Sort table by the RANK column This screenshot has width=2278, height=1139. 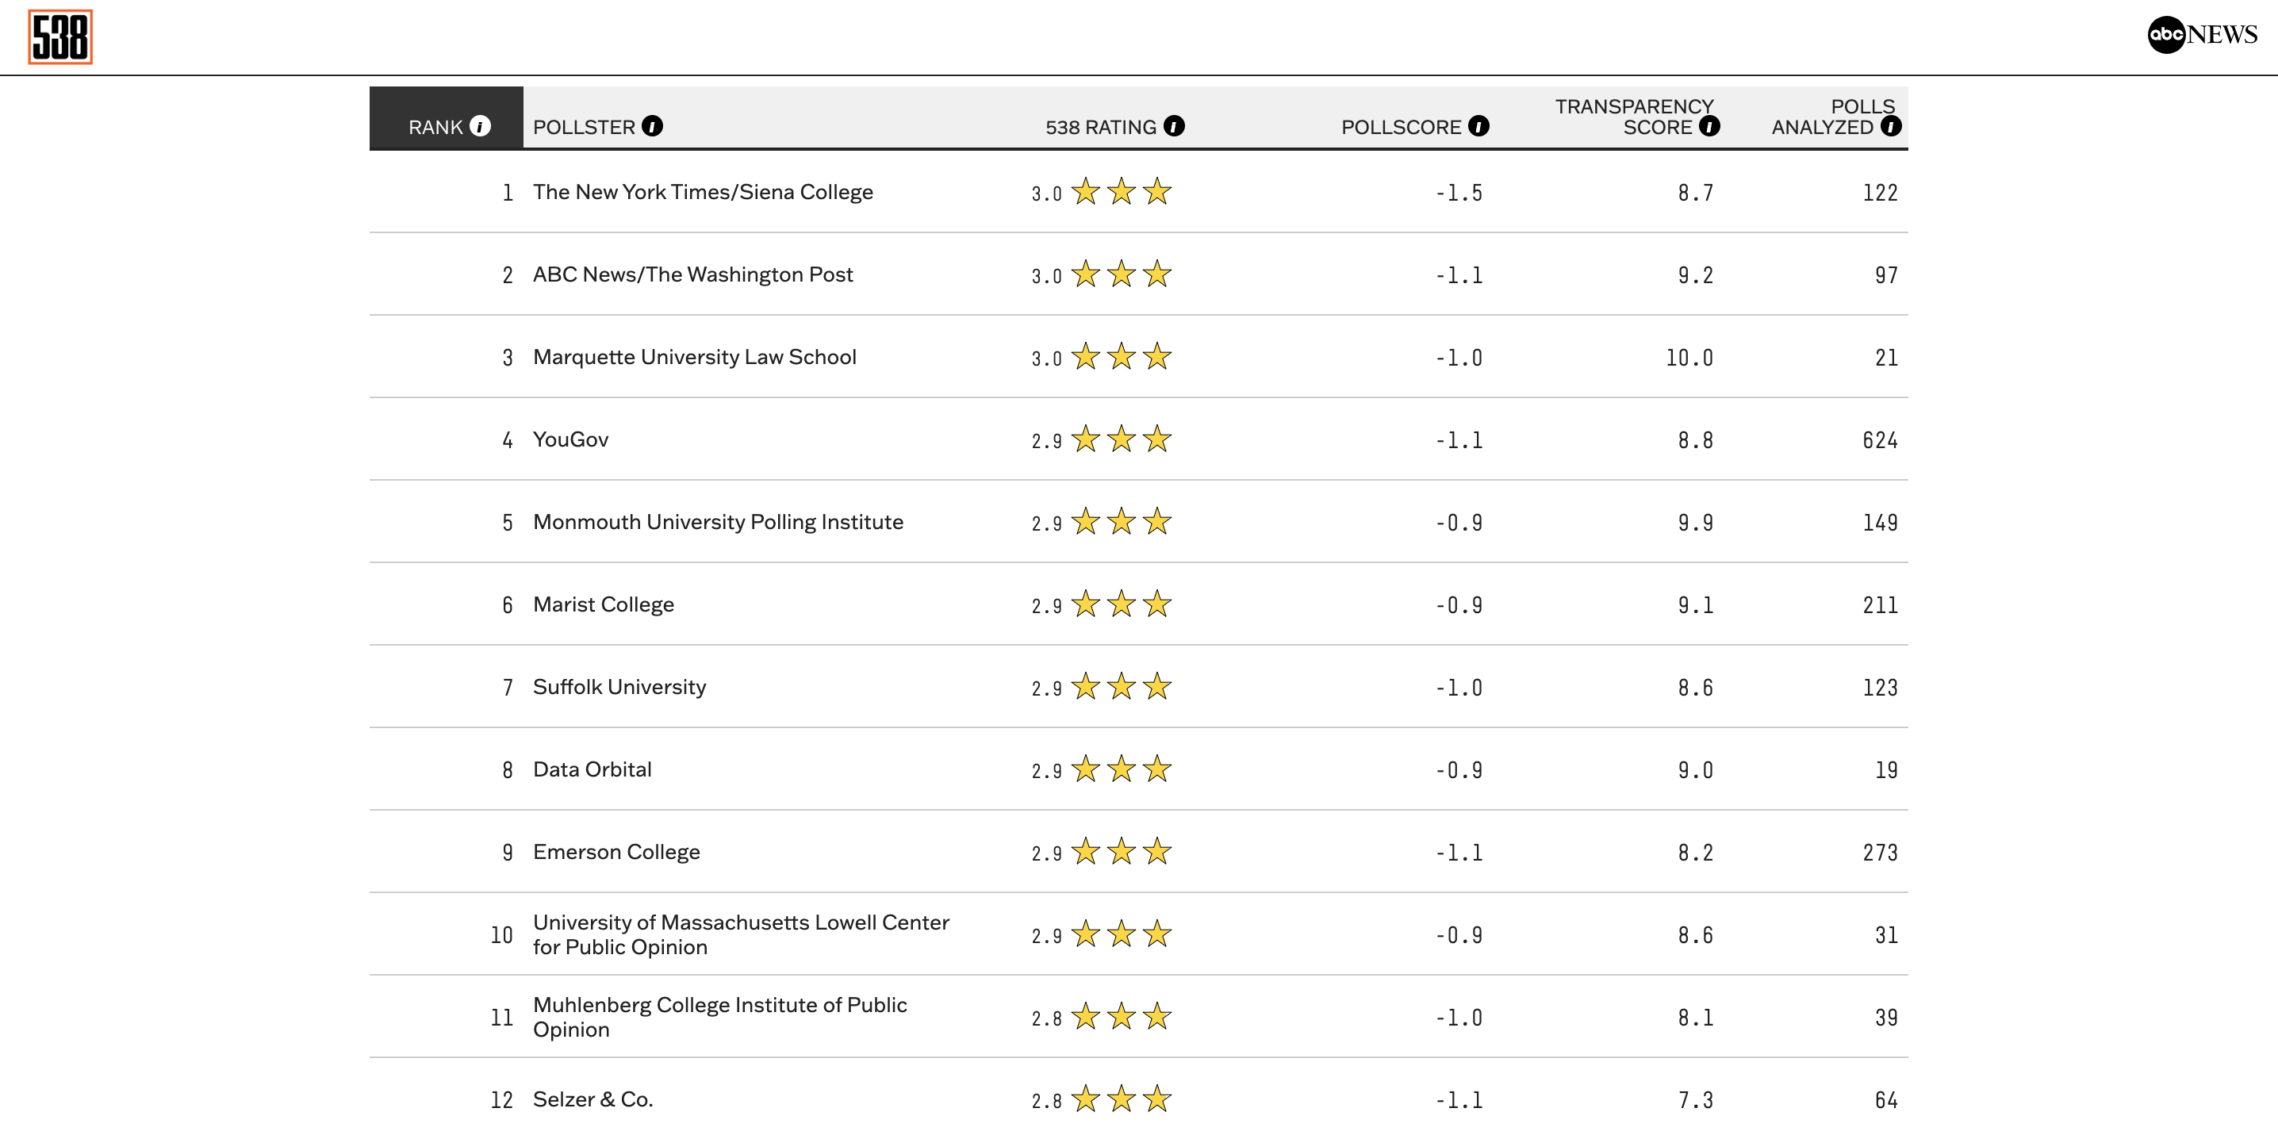pyautogui.click(x=435, y=126)
